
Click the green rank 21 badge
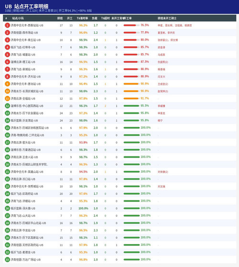(x=7, y=172)
